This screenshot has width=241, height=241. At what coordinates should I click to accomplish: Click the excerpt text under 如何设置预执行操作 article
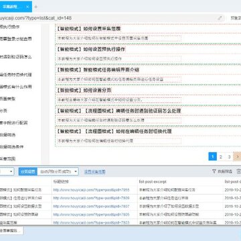(90, 59)
